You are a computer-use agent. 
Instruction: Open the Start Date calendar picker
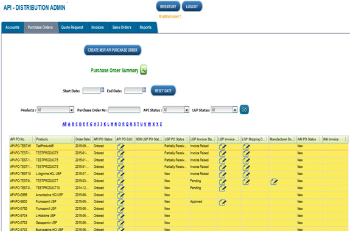[x=102, y=90]
